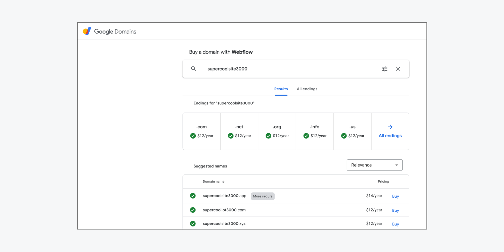Switch to the All endings tab
This screenshot has width=504, height=252.
(307, 89)
